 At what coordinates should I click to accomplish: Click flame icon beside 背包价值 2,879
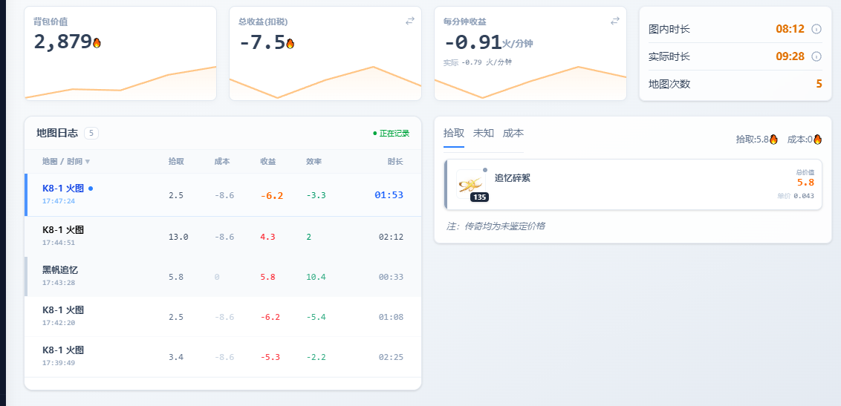tap(97, 43)
